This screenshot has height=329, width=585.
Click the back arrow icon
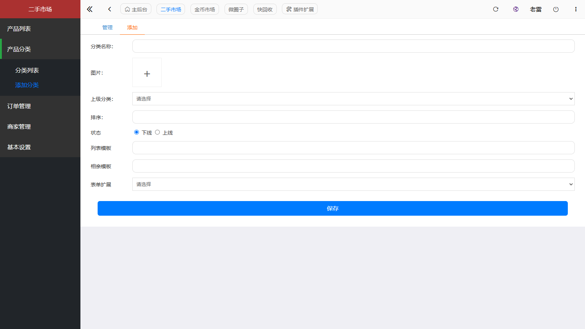click(x=109, y=9)
